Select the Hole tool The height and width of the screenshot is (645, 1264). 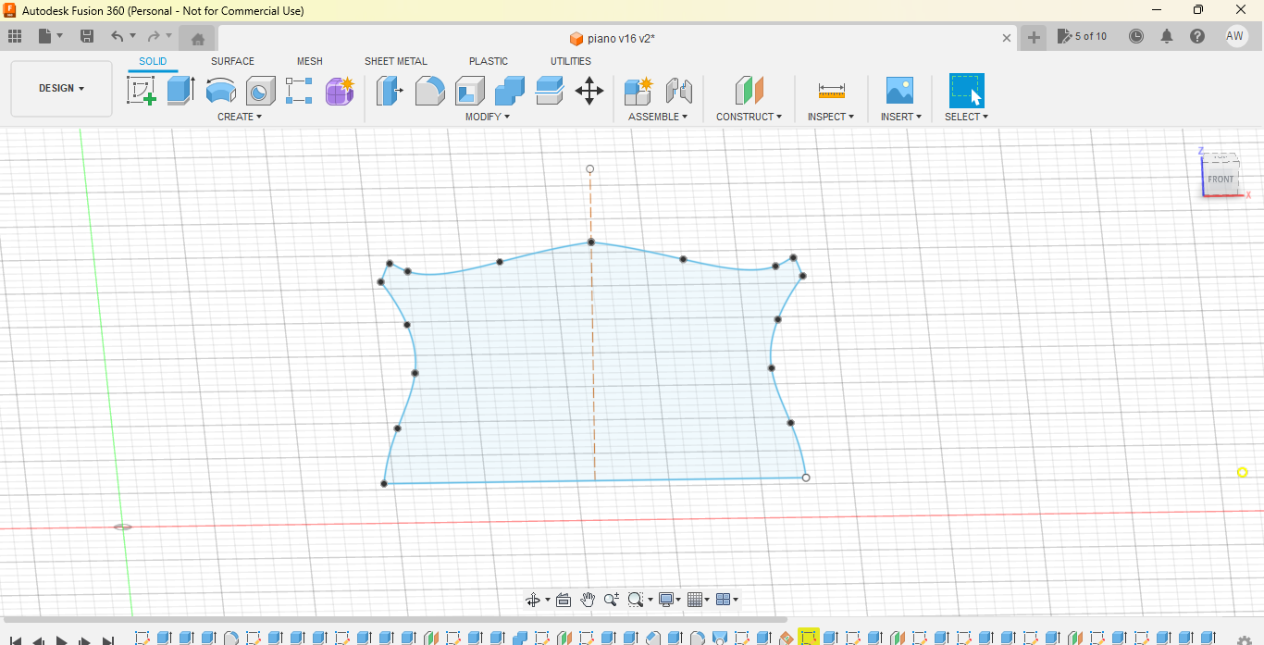[260, 91]
